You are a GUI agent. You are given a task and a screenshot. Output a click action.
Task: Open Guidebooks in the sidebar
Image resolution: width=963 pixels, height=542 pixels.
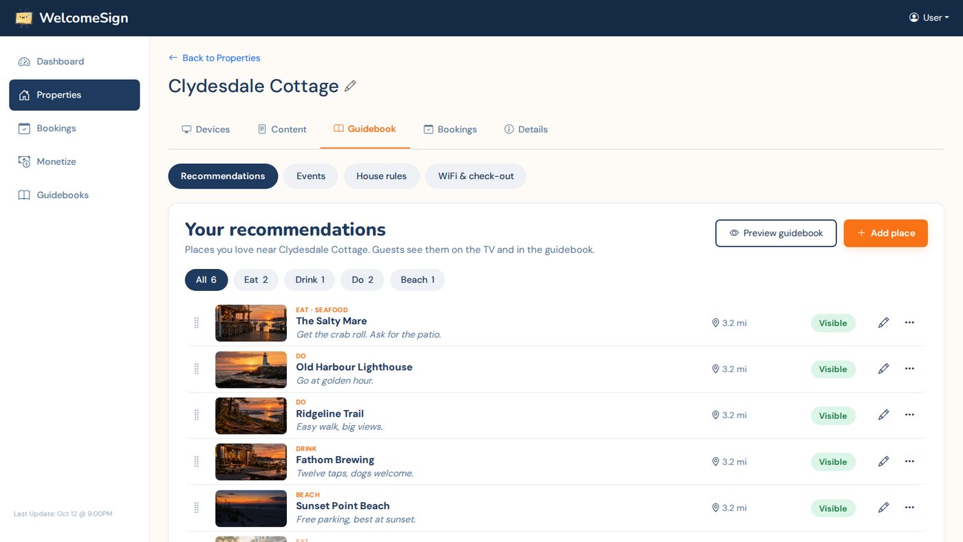(74, 195)
